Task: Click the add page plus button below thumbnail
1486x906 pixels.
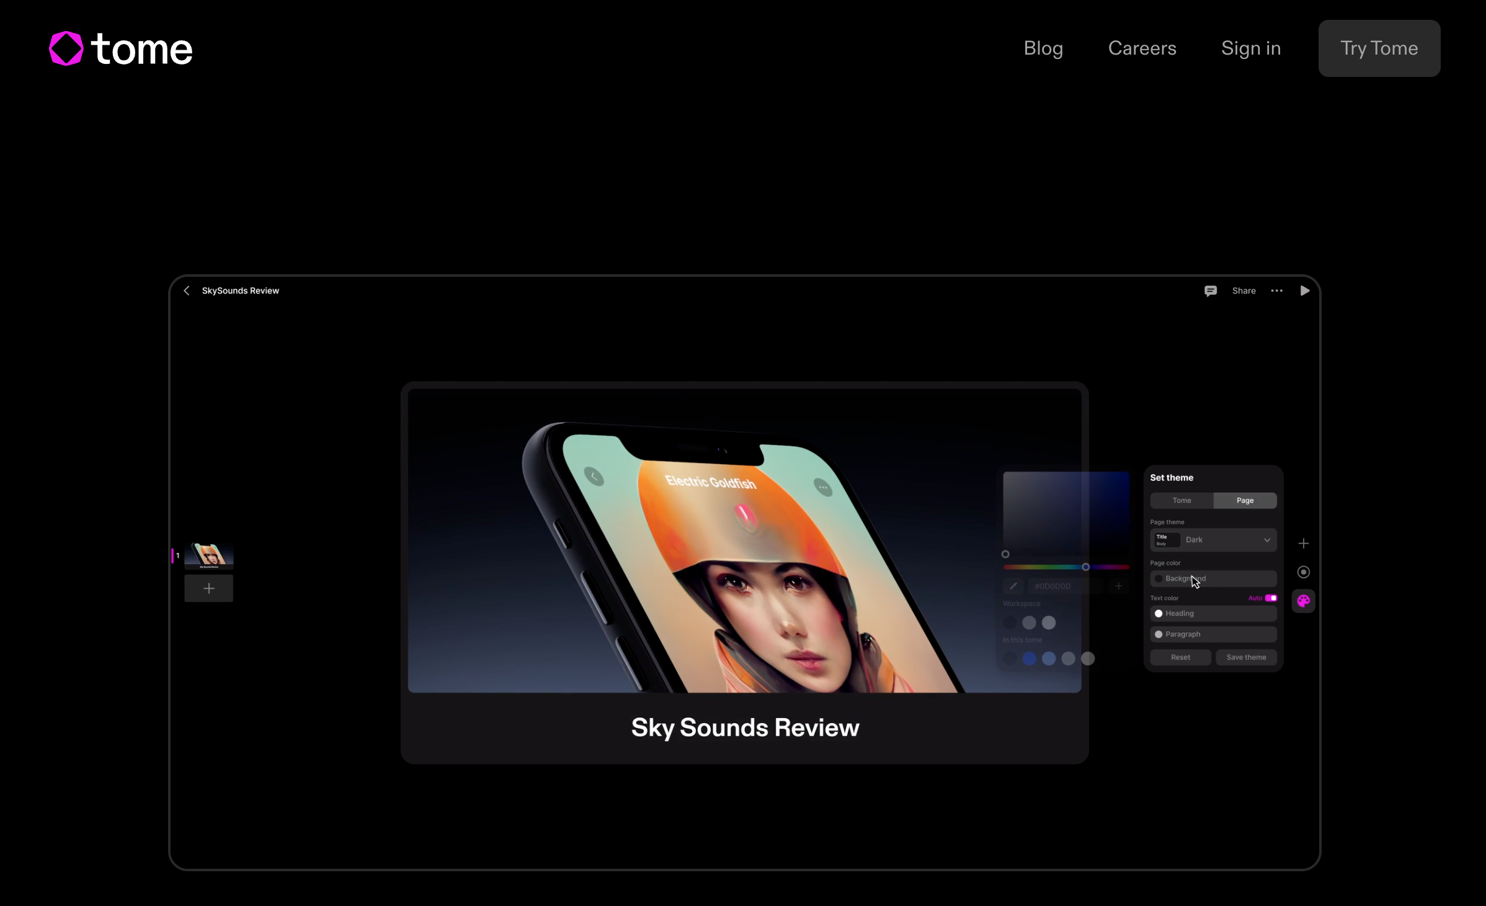Action: tap(209, 588)
